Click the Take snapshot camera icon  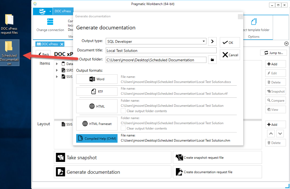click(60, 157)
